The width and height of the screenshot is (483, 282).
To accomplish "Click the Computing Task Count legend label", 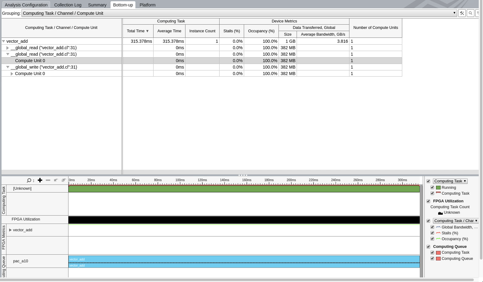I will point(450,207).
